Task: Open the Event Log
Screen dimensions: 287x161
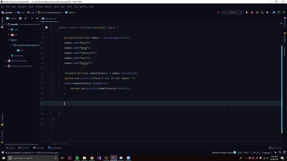Action: pos(275,148)
